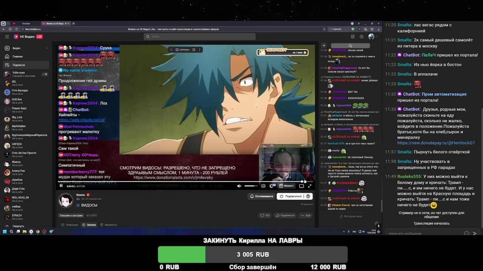Viewport: 483px width, 271px height.
Task: Open the hamburger menu in VK Видео
Action: point(7,37)
